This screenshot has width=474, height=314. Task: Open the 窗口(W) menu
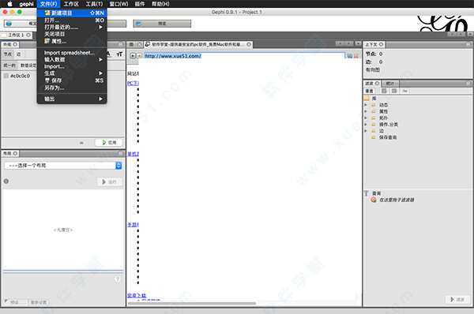tap(118, 4)
